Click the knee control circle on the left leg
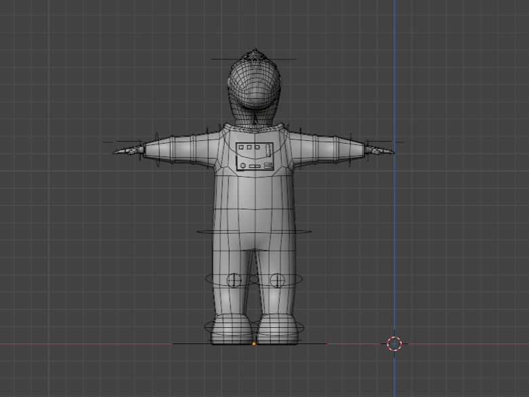 [234, 279]
